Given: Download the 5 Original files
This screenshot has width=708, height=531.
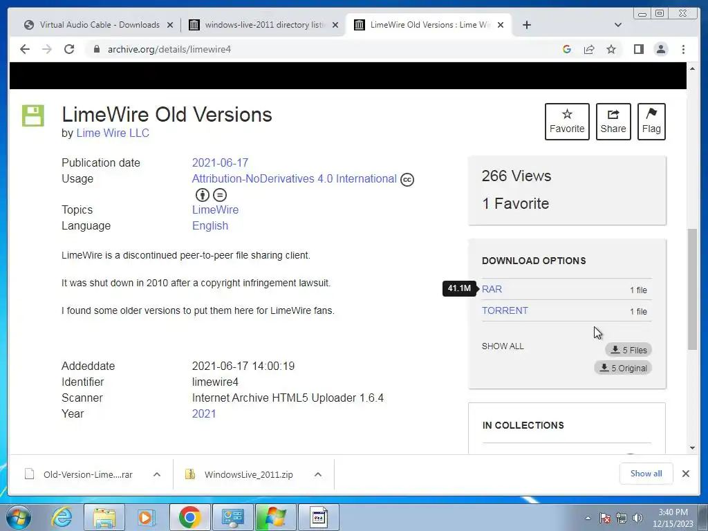Looking at the screenshot, I should click(623, 368).
